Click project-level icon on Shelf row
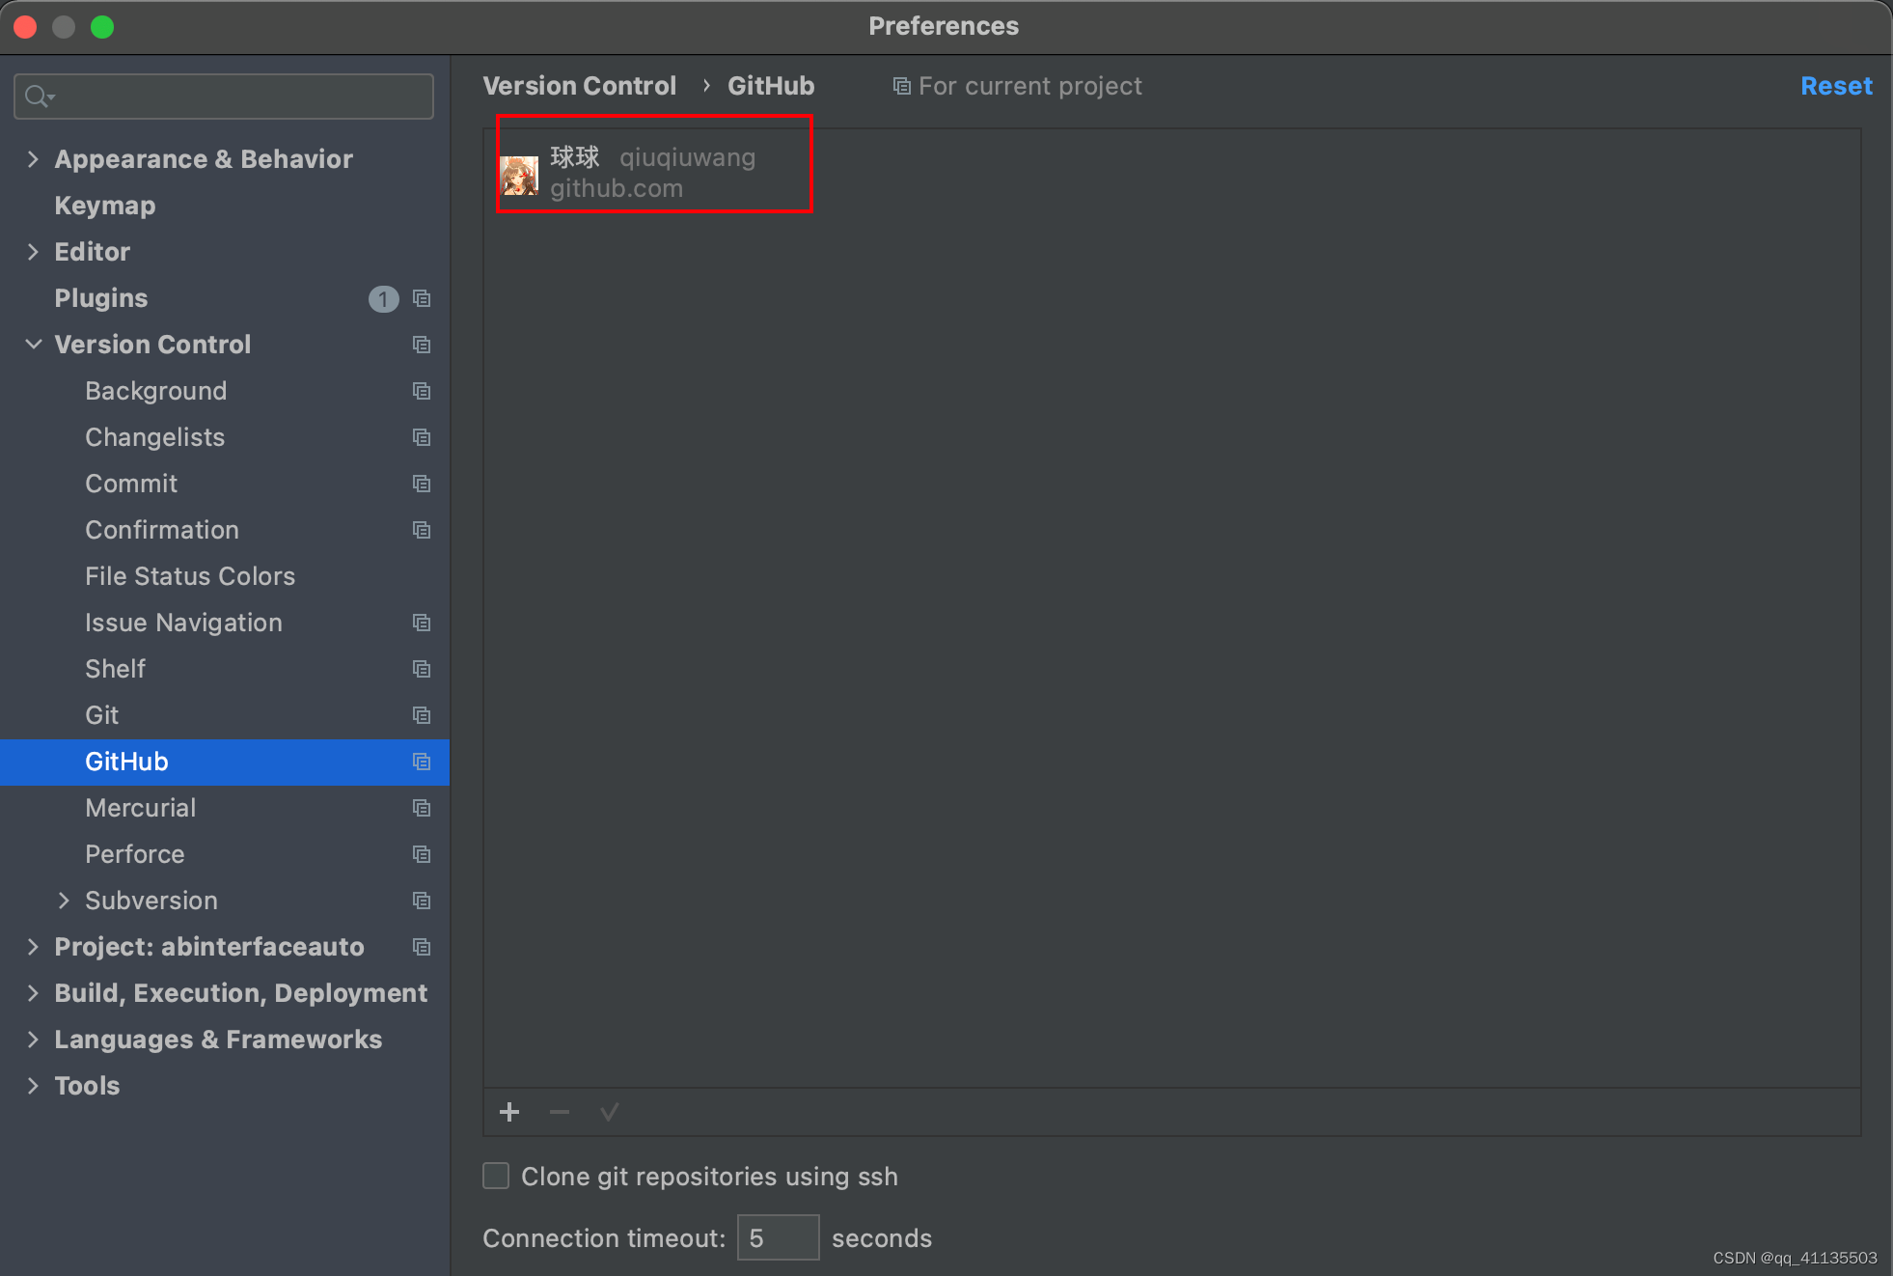 click(422, 669)
